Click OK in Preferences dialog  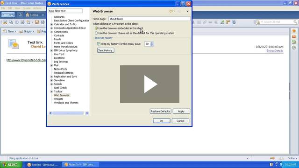[x=161, y=121]
